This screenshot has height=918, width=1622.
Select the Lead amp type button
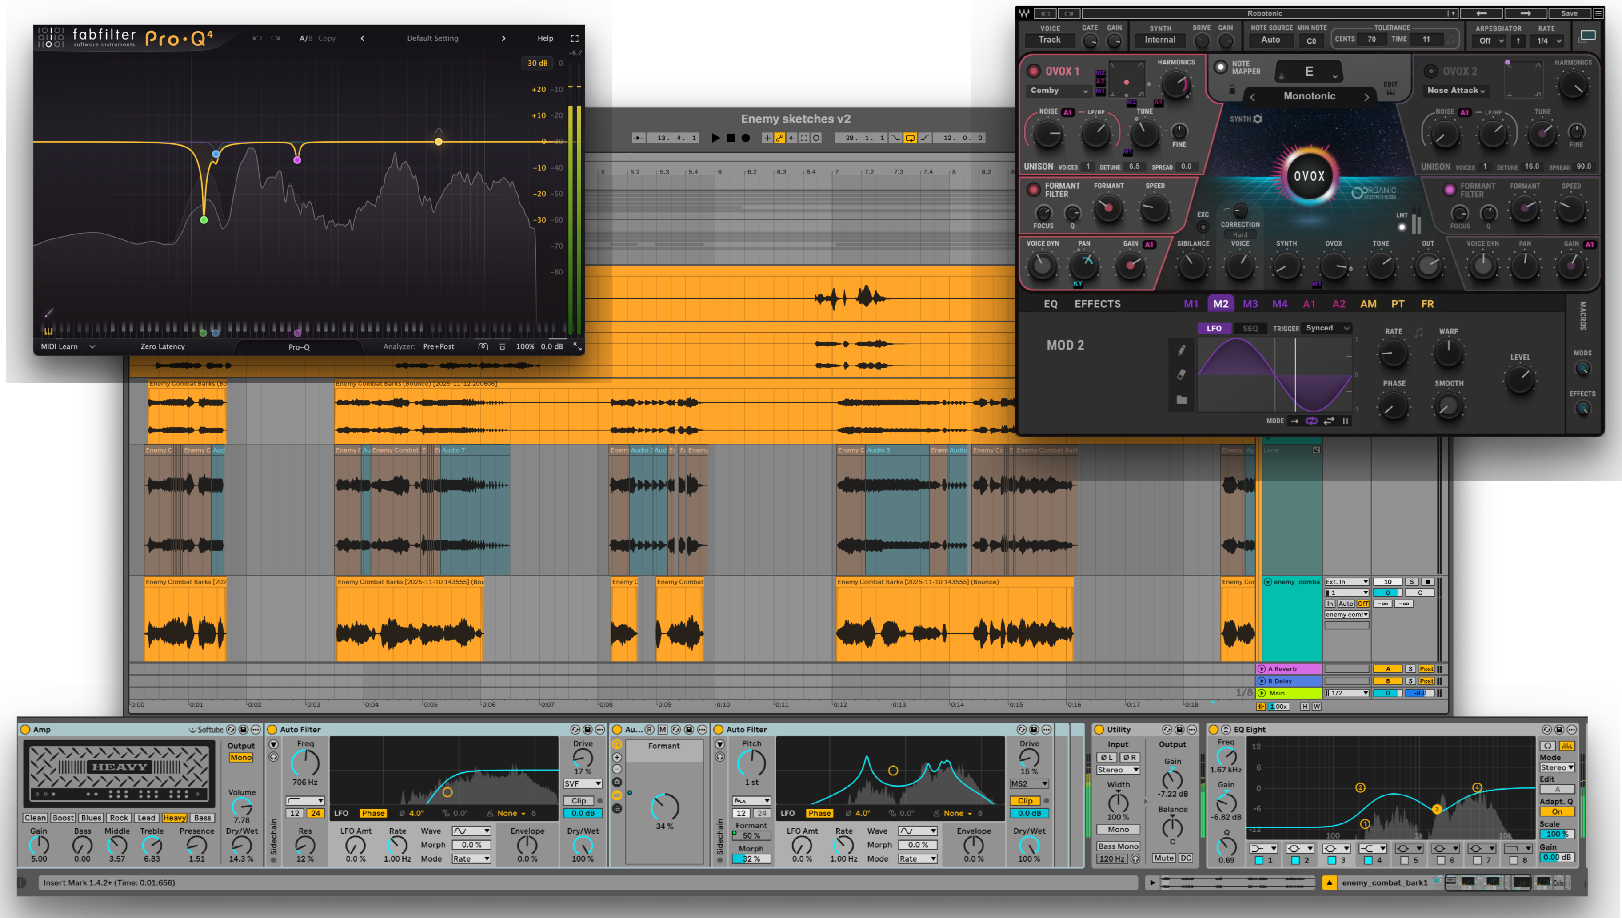[146, 818]
